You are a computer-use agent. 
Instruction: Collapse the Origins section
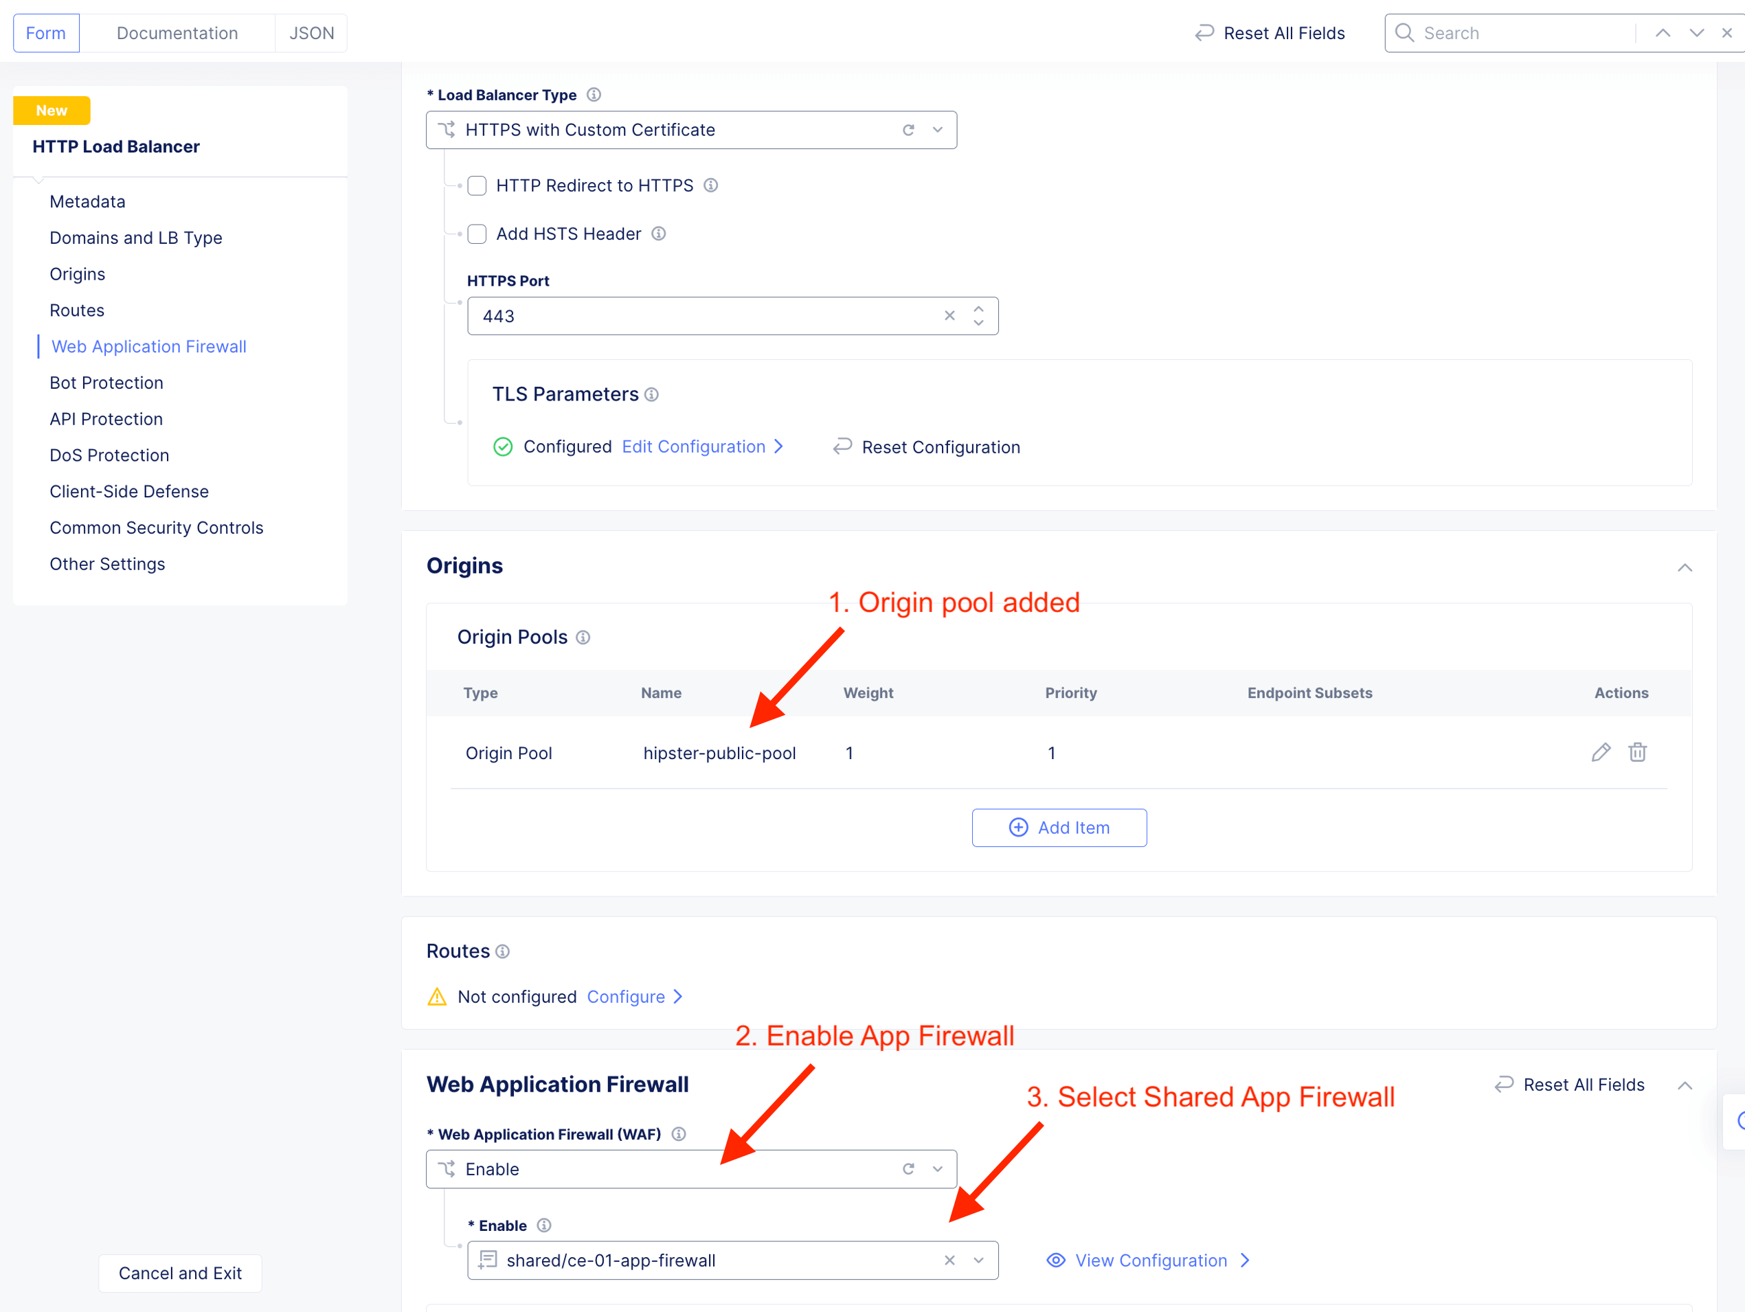coord(1685,567)
